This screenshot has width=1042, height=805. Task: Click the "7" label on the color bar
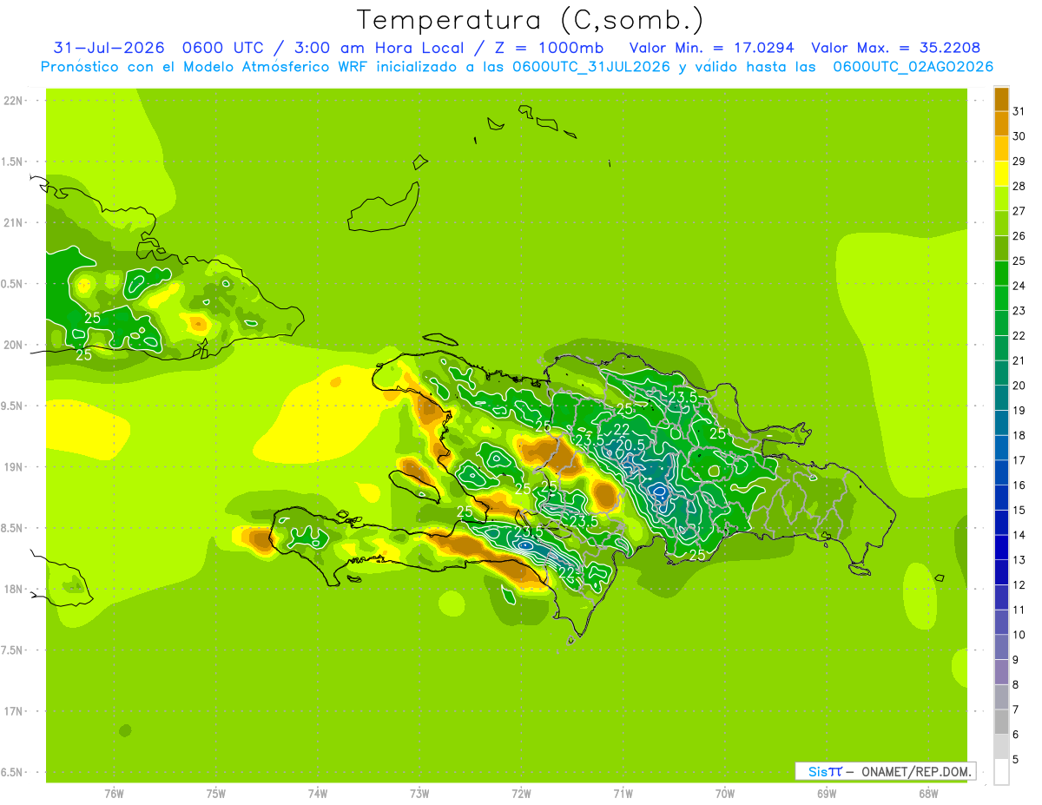tap(1016, 710)
